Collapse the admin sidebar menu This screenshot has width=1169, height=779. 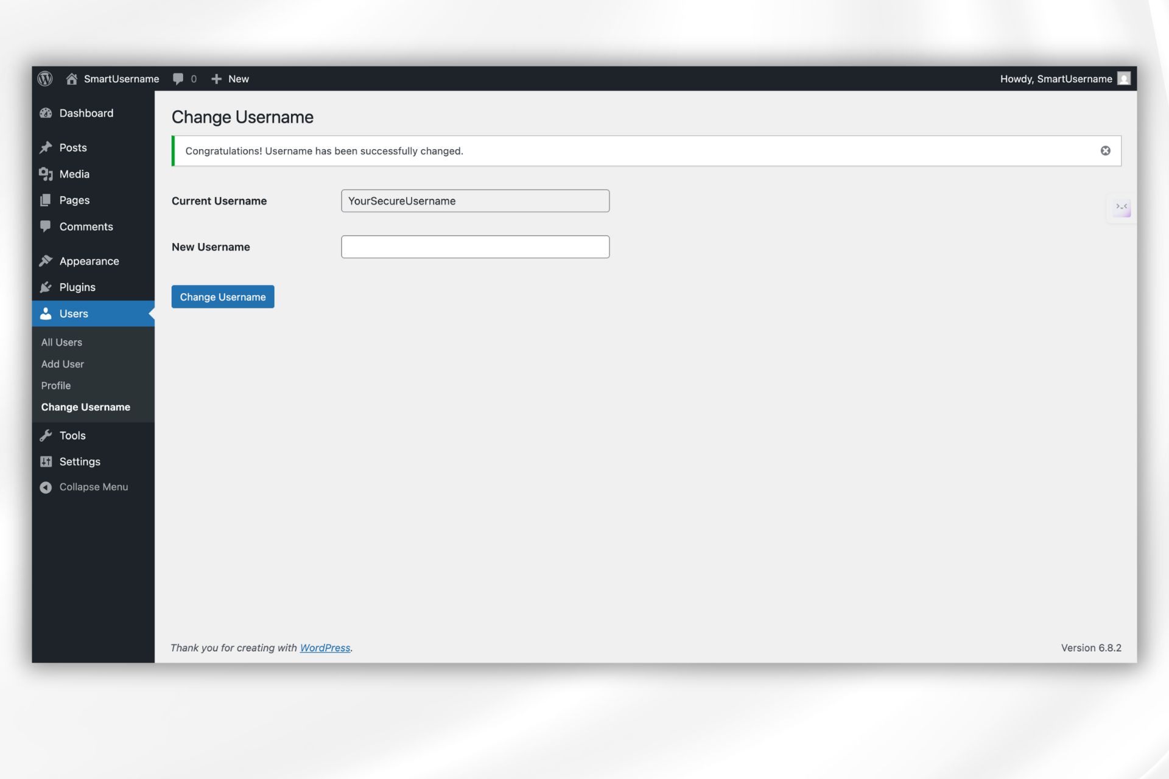tap(93, 487)
